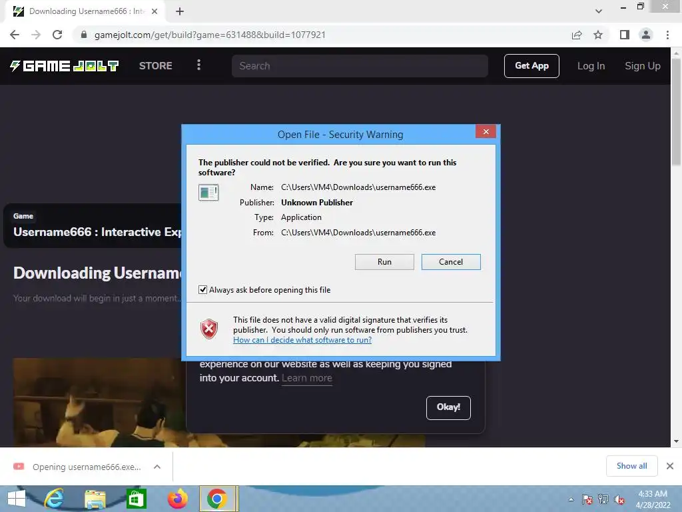Launch Internet Explorer from taskbar
This screenshot has width=682, height=512.
(x=54, y=499)
